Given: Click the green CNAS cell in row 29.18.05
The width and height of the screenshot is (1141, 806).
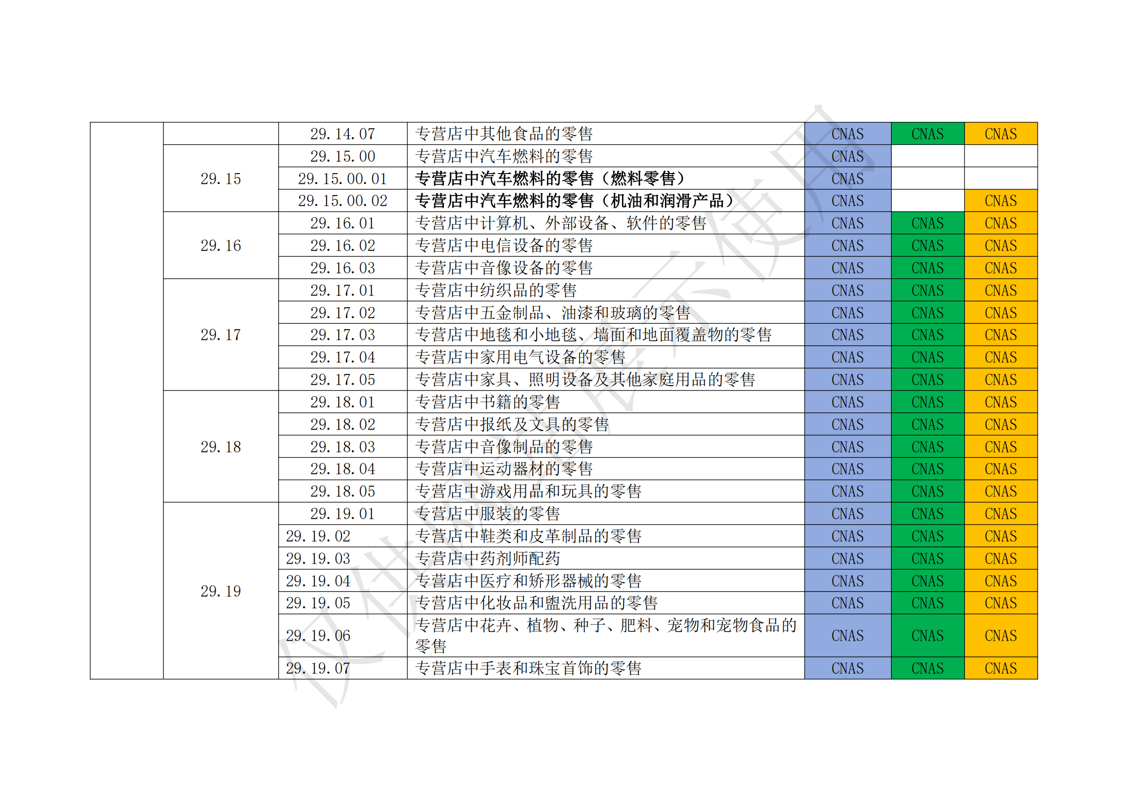Looking at the screenshot, I should click(928, 491).
